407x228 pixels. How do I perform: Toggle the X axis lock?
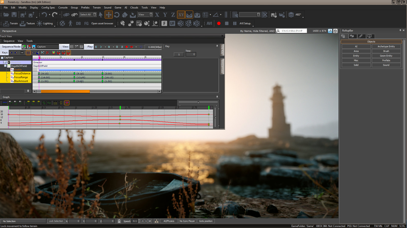157,15
